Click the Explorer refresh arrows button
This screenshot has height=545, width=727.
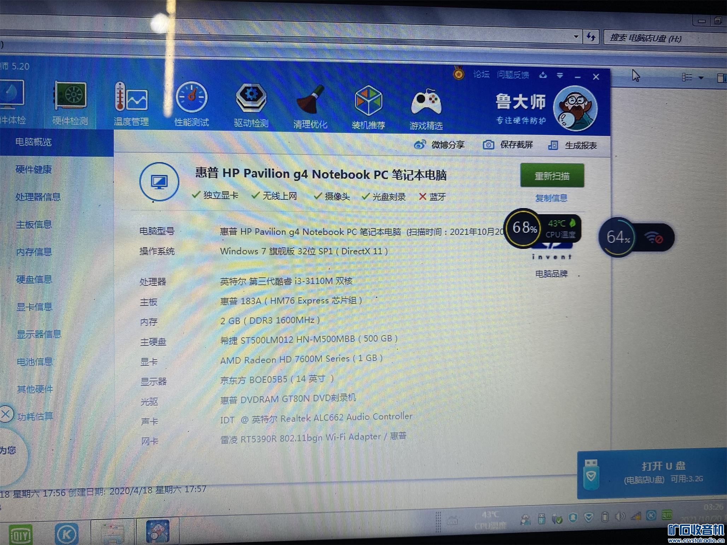pyautogui.click(x=591, y=37)
